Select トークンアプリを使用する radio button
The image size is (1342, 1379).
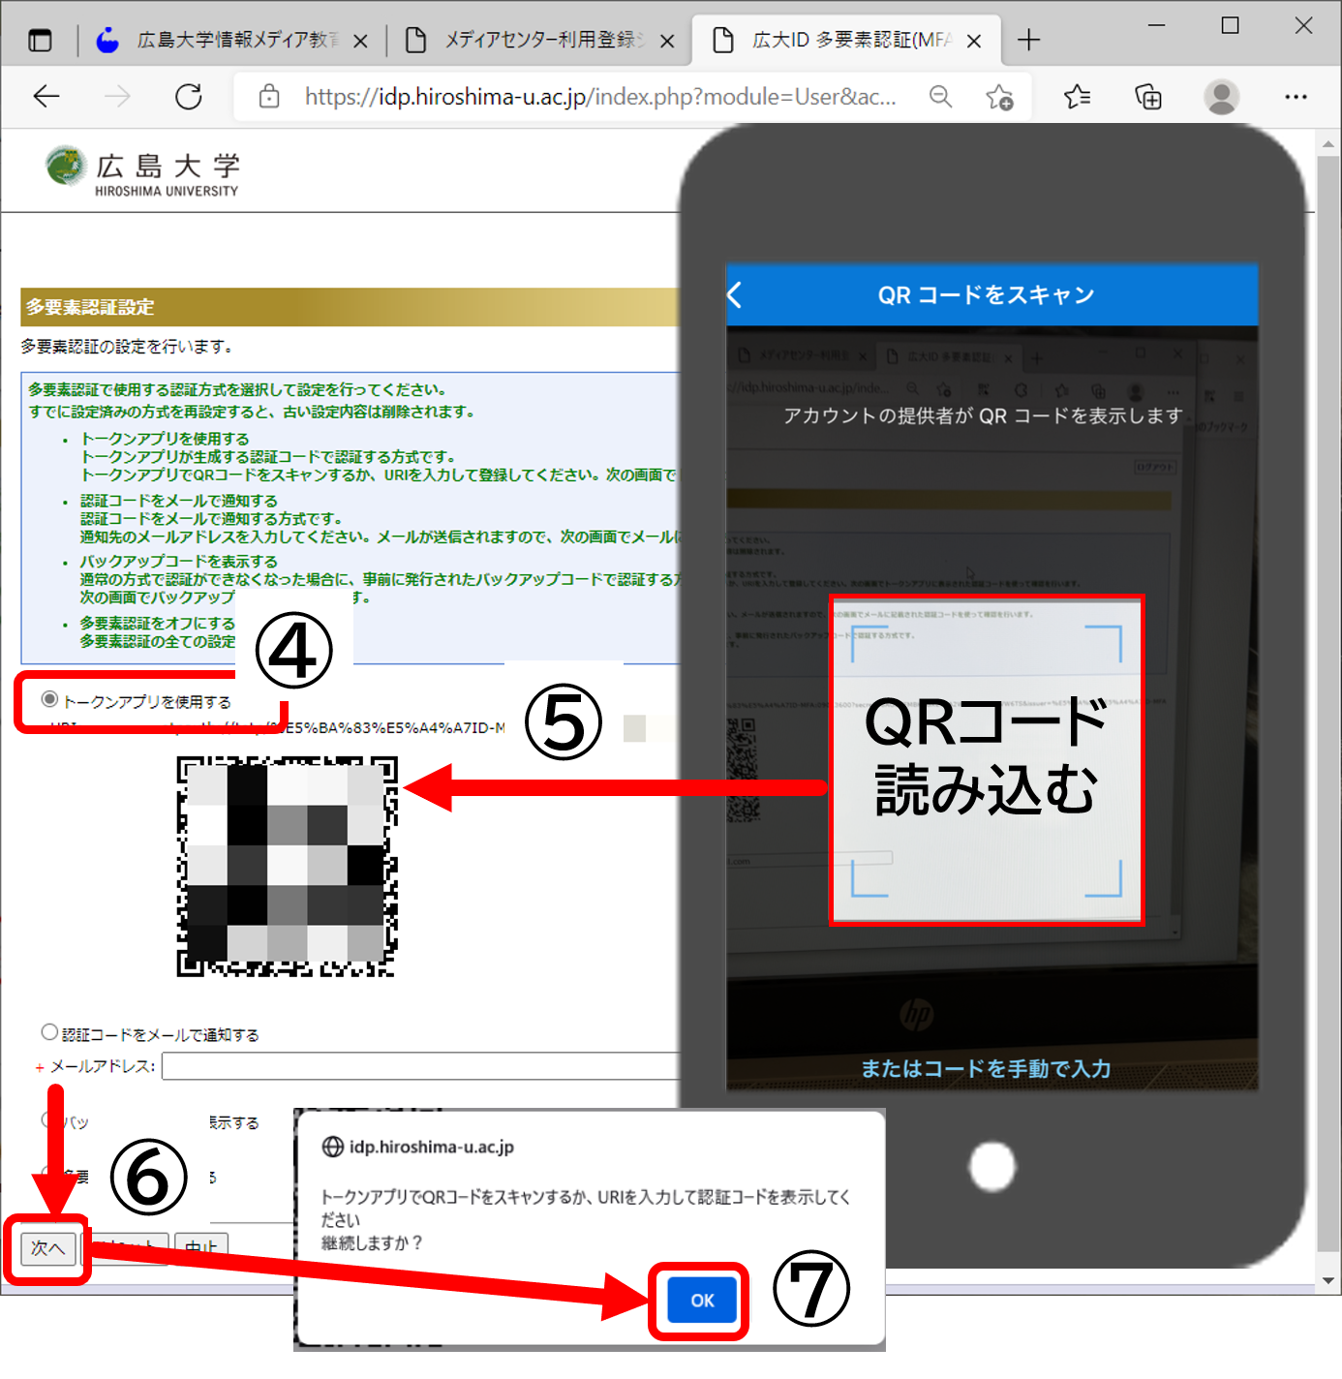pos(49,699)
